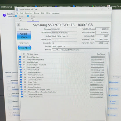This screenshot has height=121, width=121.
Task: Click the Attribute Name column header
Action: pyautogui.click(x=32, y=54)
